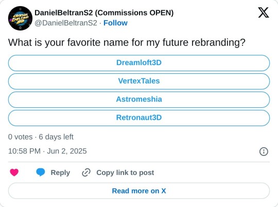Vote for VertexTales
278x207 pixels.
point(139,81)
